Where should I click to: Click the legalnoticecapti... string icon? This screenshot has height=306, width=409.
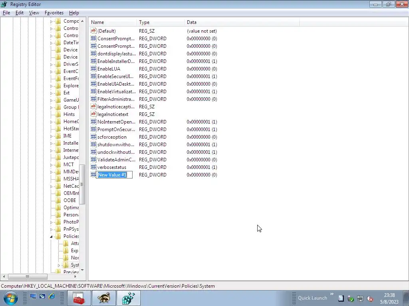click(x=93, y=106)
